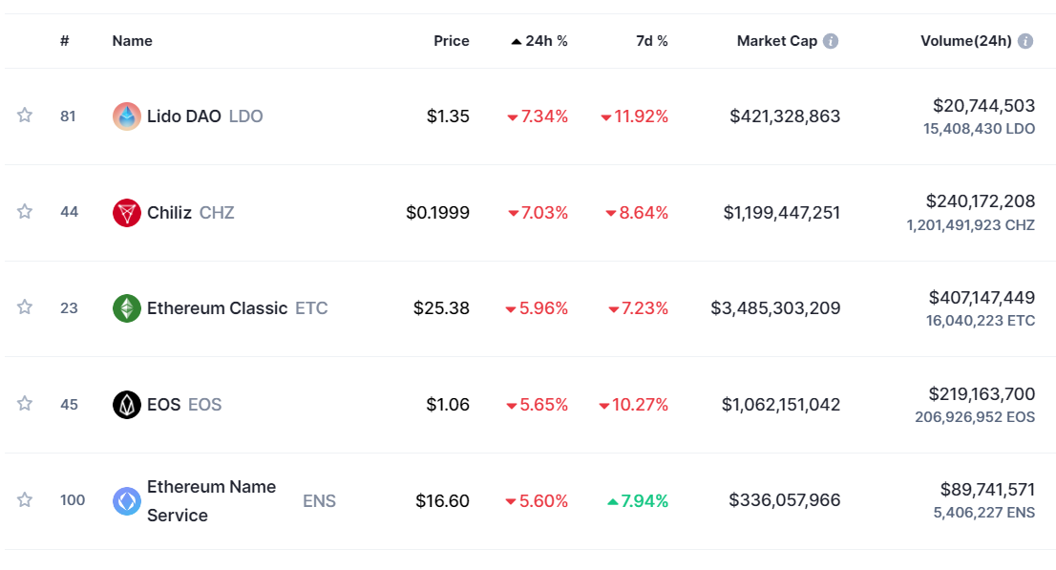Open the Chiliz CHZ coin link
The image size is (1056, 570).
point(190,212)
